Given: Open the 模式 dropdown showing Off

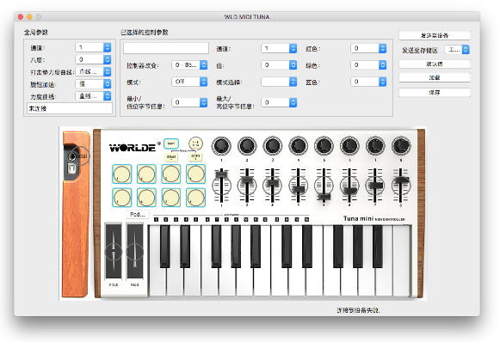Looking at the screenshot, I should point(189,82).
